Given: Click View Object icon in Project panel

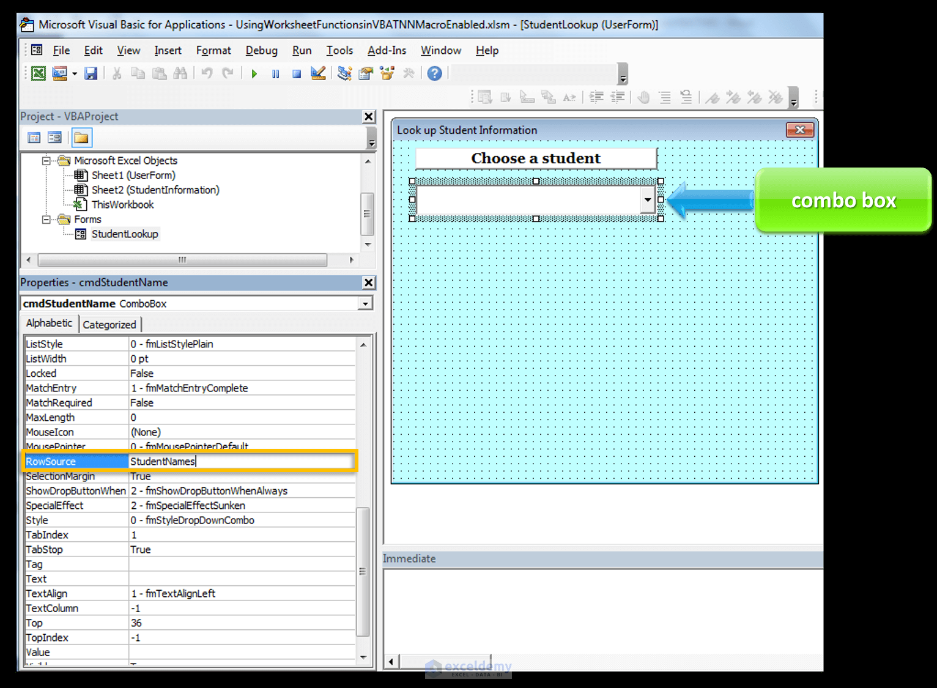Looking at the screenshot, I should [54, 138].
